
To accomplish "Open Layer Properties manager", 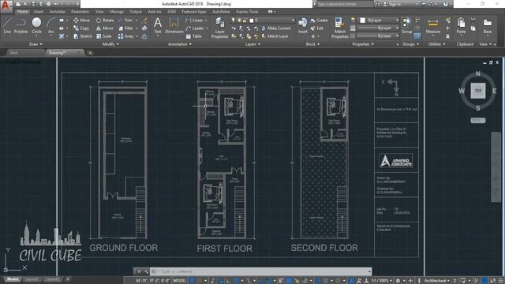I will pos(219,28).
